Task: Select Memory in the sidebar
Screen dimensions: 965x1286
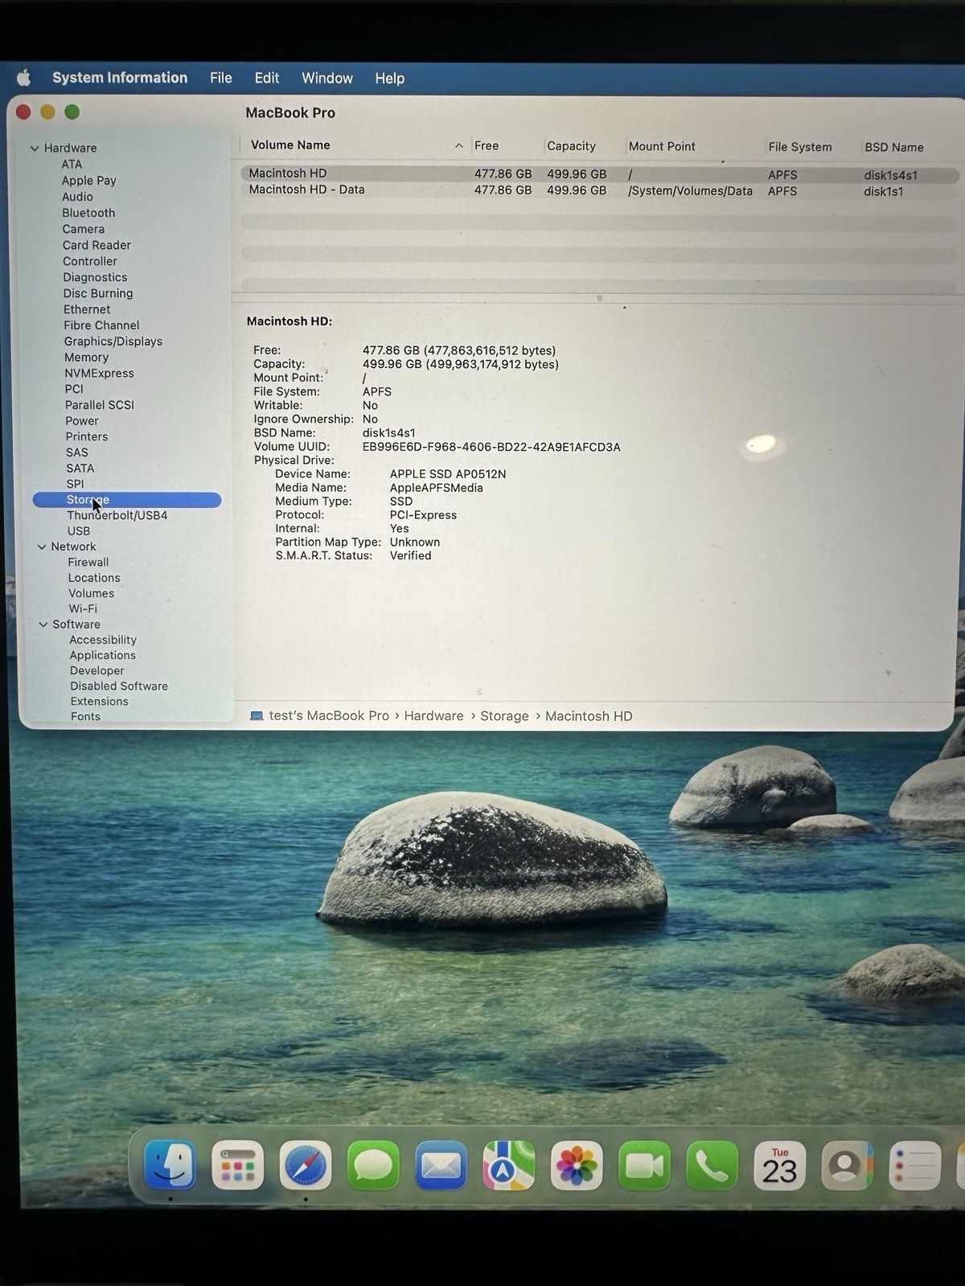Action: (86, 358)
